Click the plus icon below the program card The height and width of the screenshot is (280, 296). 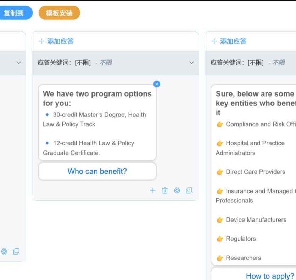click(x=153, y=190)
